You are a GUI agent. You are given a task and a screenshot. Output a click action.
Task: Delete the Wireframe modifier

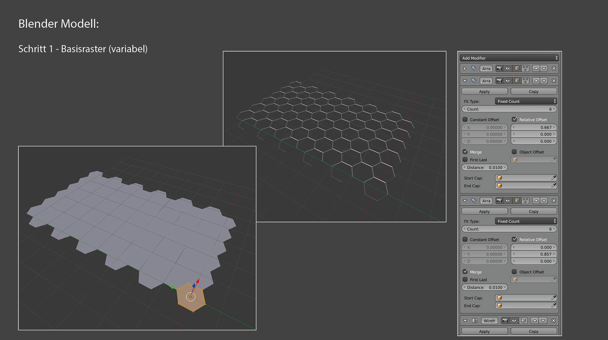pyautogui.click(x=554, y=321)
